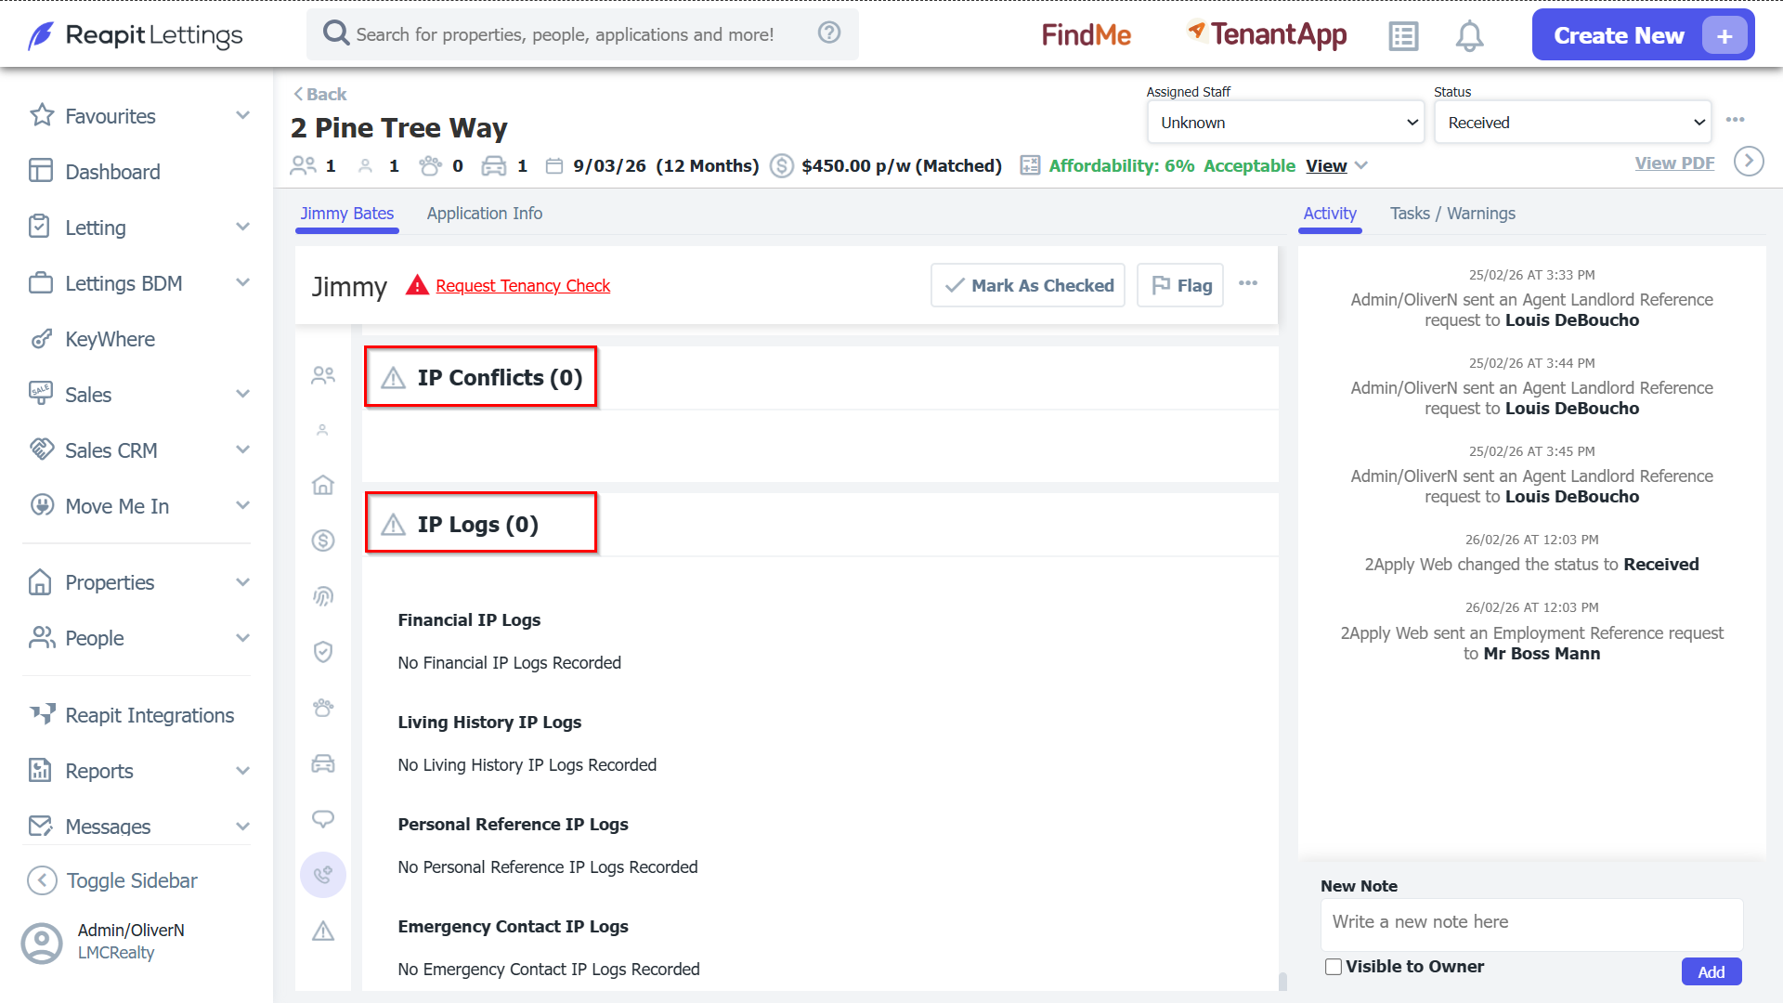Expand the Affordability View chevron

(x=1361, y=165)
